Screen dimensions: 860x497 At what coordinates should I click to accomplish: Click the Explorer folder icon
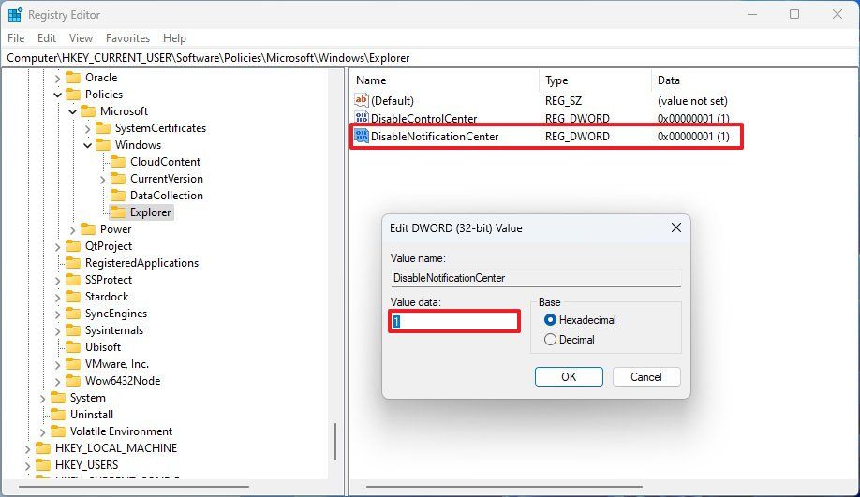[118, 212]
